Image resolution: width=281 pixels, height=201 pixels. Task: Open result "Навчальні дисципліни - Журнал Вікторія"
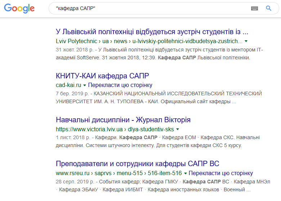click(123, 120)
